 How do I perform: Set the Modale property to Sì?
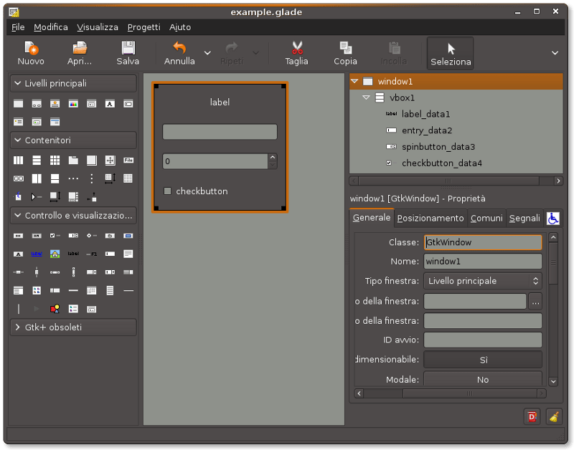pos(483,379)
